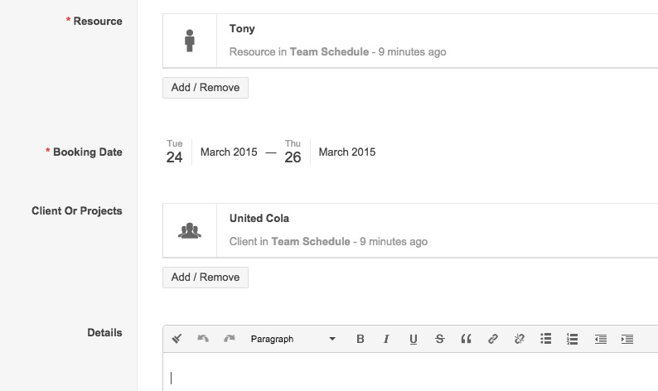Toggle bold formatting

[x=360, y=339]
